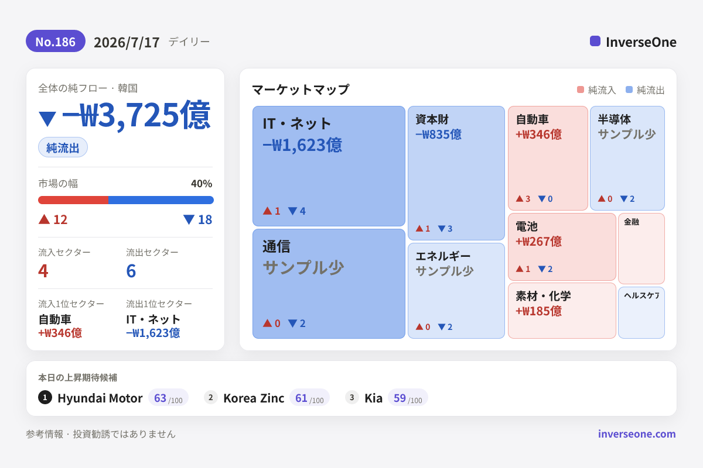Click the large down arrow before −₩3,725億
This screenshot has height=468, width=703.
pyautogui.click(x=47, y=119)
